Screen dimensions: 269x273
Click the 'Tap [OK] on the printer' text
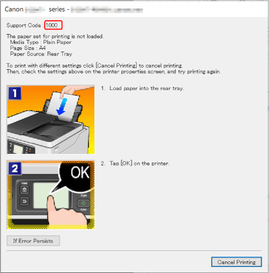(139, 163)
